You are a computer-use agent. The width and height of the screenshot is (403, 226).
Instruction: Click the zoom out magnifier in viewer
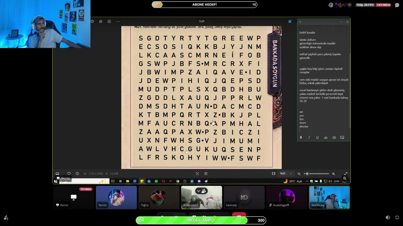coord(299,174)
